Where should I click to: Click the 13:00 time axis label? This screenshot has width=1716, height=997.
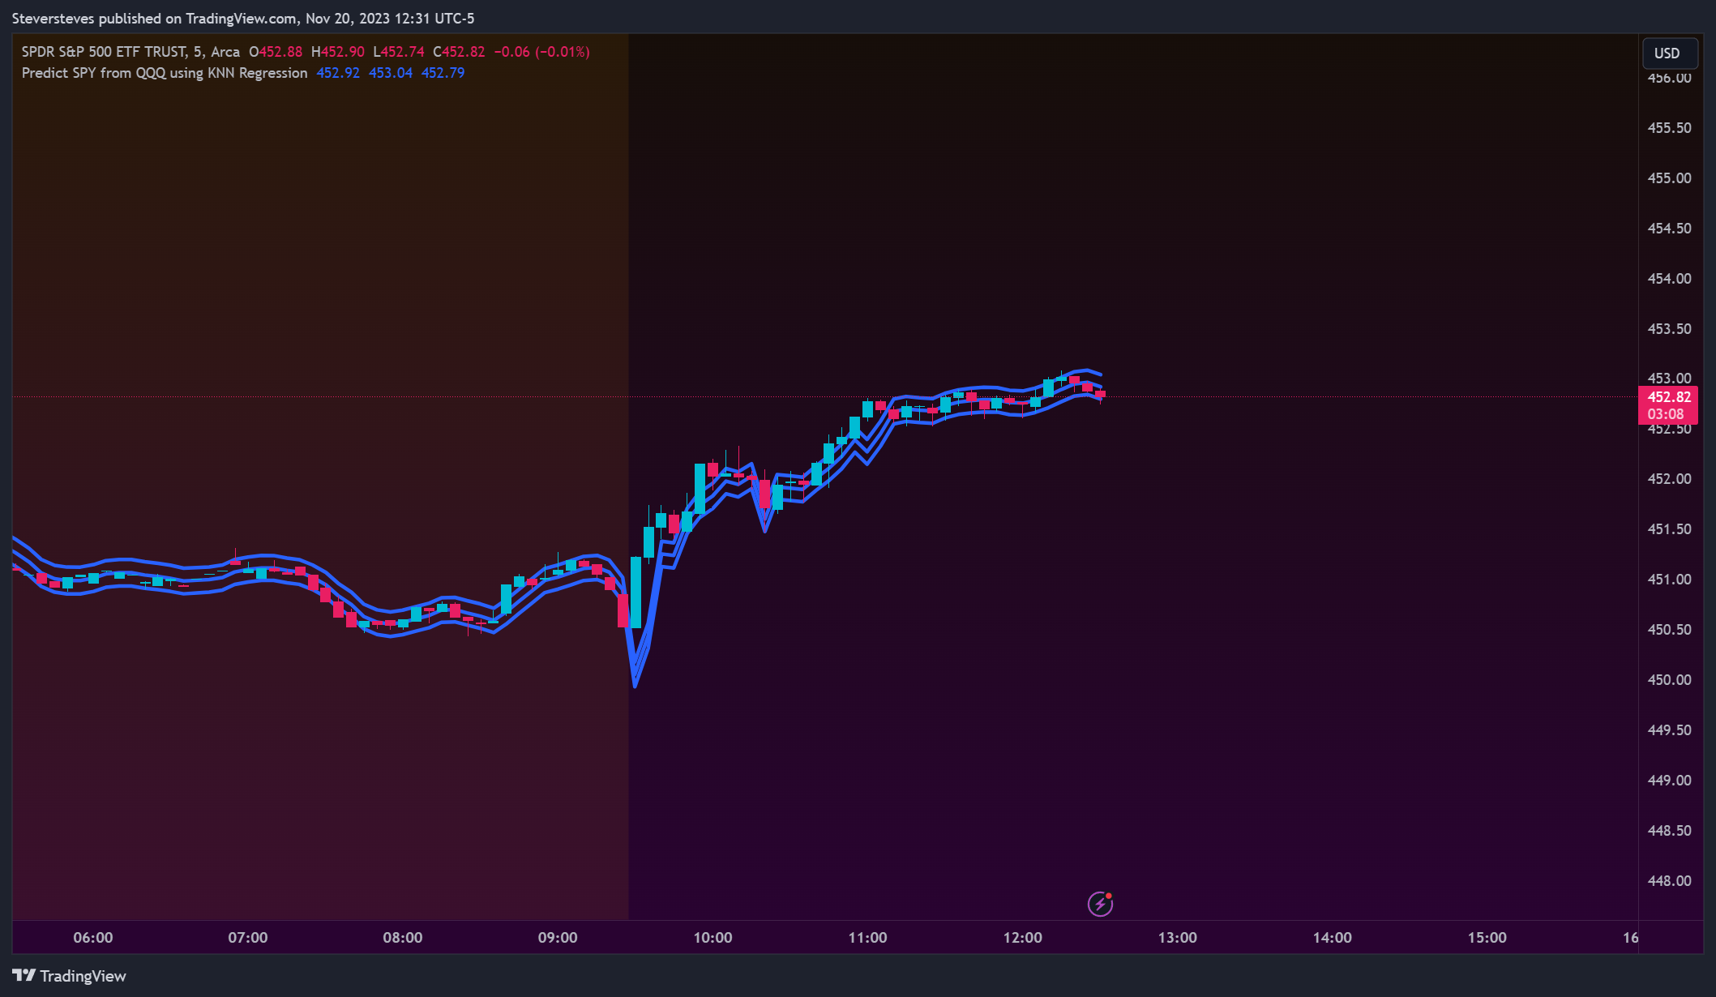click(1177, 938)
